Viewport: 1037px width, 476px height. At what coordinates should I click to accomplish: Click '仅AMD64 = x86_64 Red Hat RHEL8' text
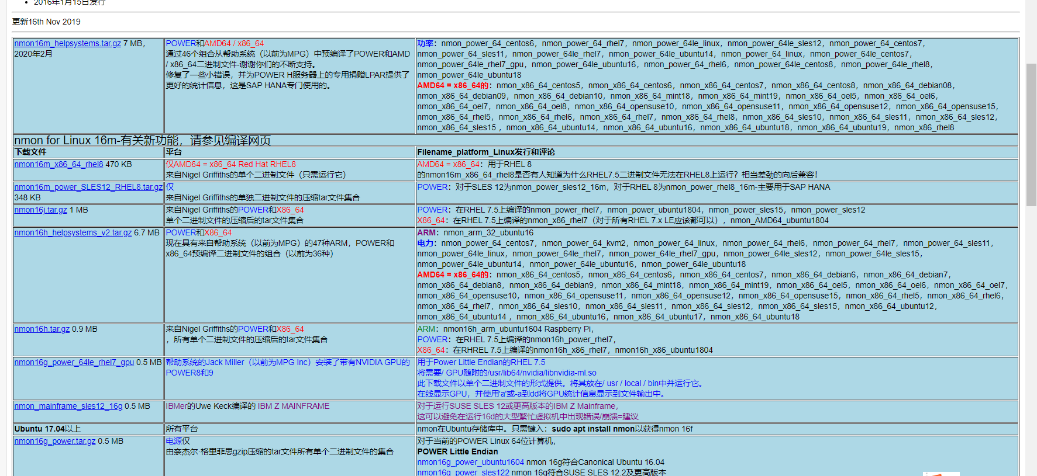click(x=230, y=164)
